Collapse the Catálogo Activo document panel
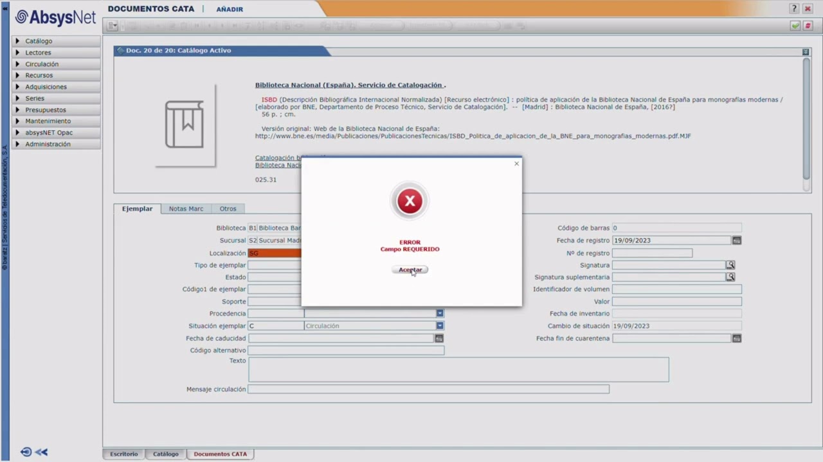Image resolution: width=823 pixels, height=462 pixels. [806, 51]
